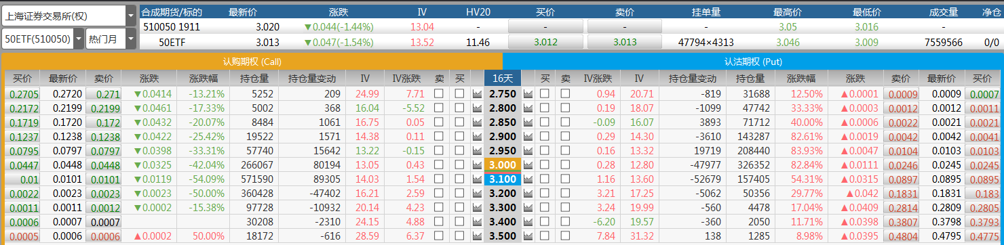Image resolution: width=1004 pixels, height=245 pixels.
Task: Tick put 买 checkbox for strike 2.850
Action: 544,122
